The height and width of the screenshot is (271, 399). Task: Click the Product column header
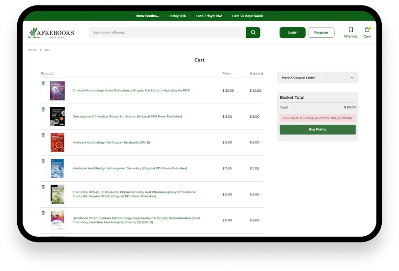pos(47,74)
